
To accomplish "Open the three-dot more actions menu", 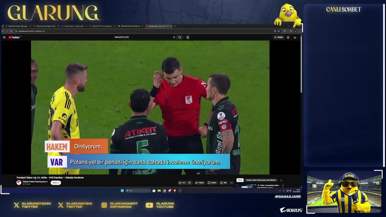I will (x=232, y=183).
